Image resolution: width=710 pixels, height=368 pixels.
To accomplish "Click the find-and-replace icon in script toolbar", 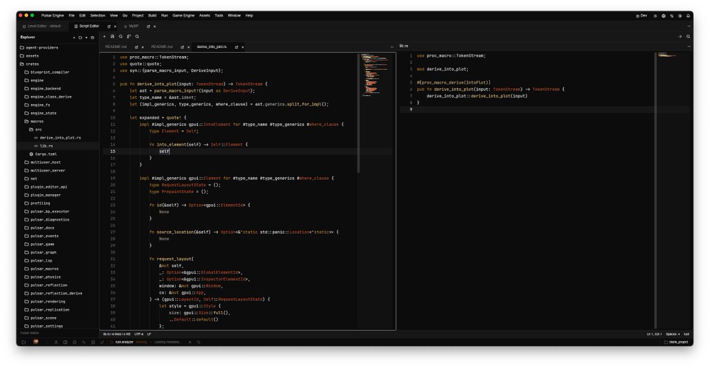I will point(128,36).
